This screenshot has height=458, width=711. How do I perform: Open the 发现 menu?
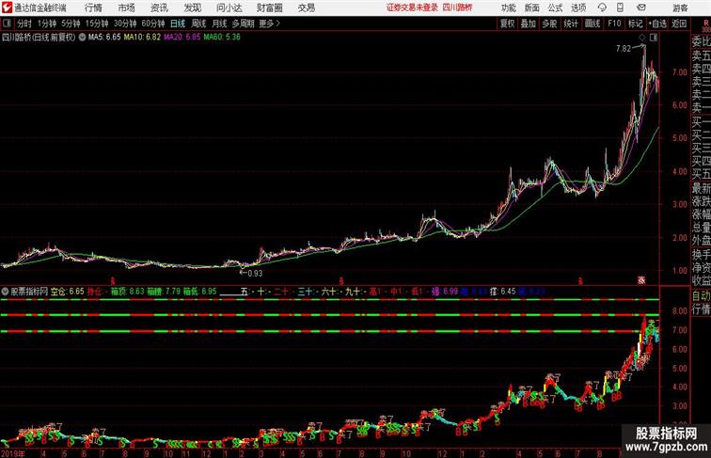[x=192, y=8]
